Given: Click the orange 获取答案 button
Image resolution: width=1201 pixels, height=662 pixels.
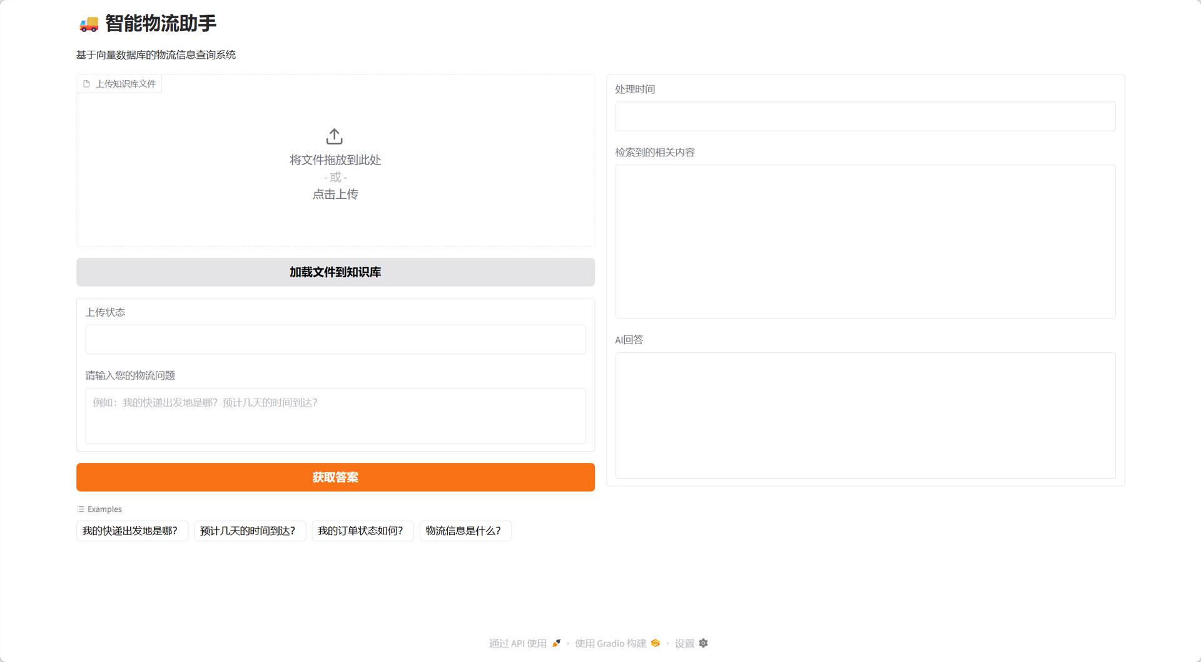Looking at the screenshot, I should click(x=335, y=477).
